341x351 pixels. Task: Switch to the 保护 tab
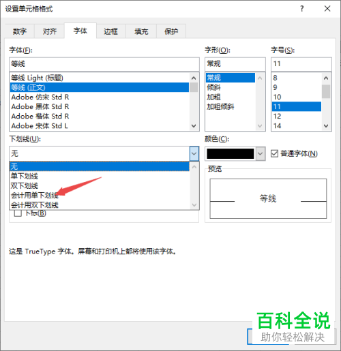[x=171, y=31]
